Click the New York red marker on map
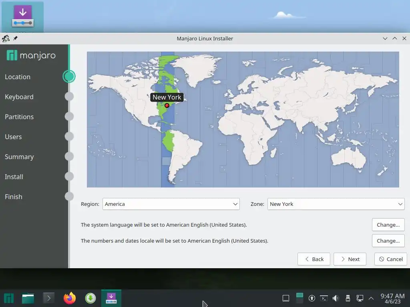The image size is (410, 307). point(167,106)
